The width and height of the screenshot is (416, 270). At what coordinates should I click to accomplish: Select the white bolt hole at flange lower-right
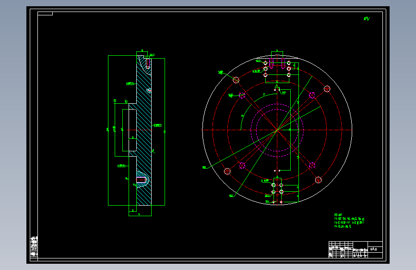coord(319,180)
